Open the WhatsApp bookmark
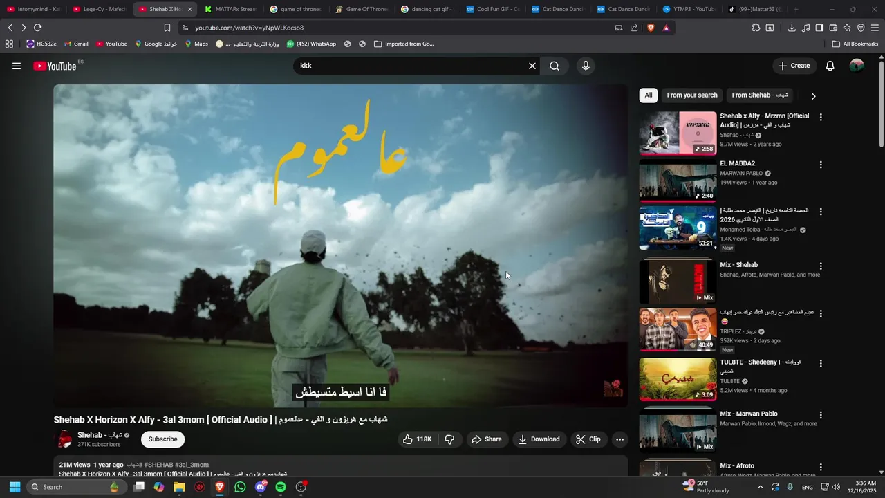 [x=311, y=44]
